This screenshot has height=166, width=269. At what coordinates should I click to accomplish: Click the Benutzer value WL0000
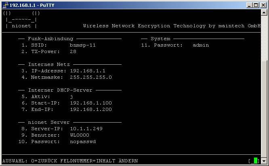[80, 135]
